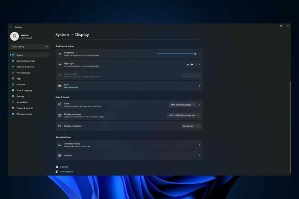
Task: Open the Apps section icon
Action: pos(13,78)
